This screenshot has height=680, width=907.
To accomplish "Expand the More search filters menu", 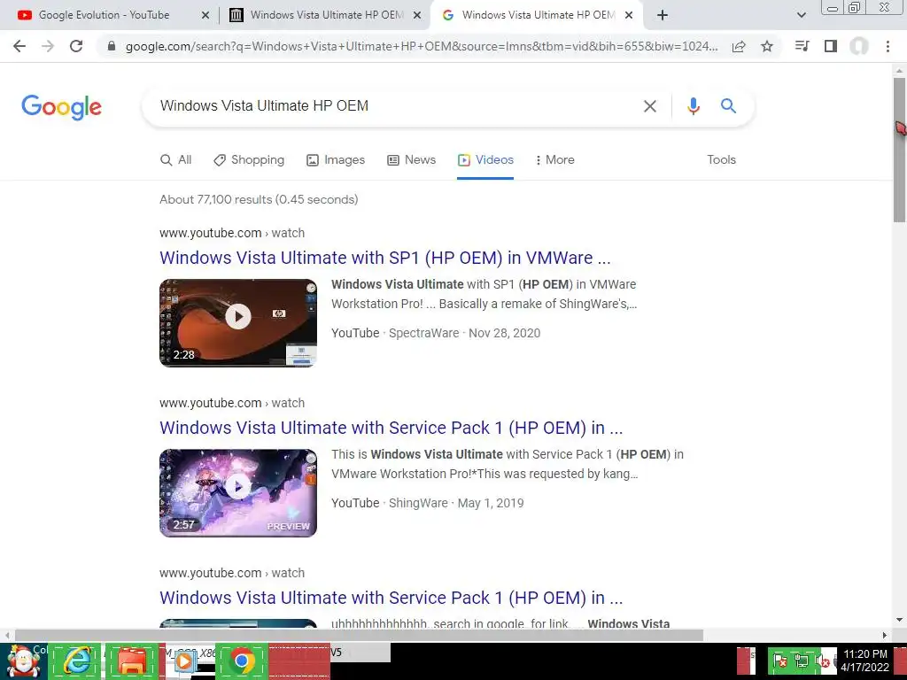I will 554,160.
